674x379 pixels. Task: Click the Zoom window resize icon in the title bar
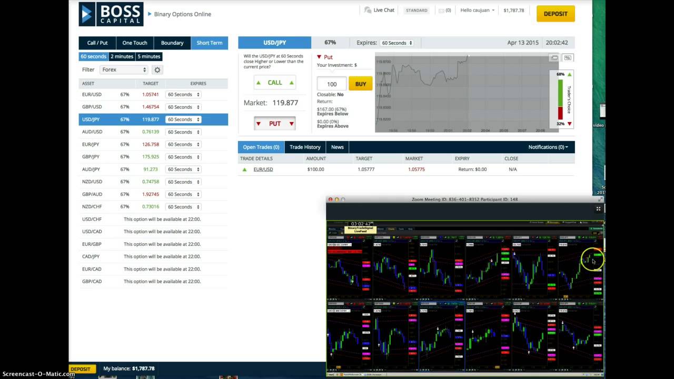point(600,200)
